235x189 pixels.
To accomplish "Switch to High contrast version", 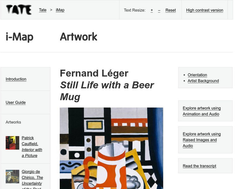I will [x=204, y=10].
